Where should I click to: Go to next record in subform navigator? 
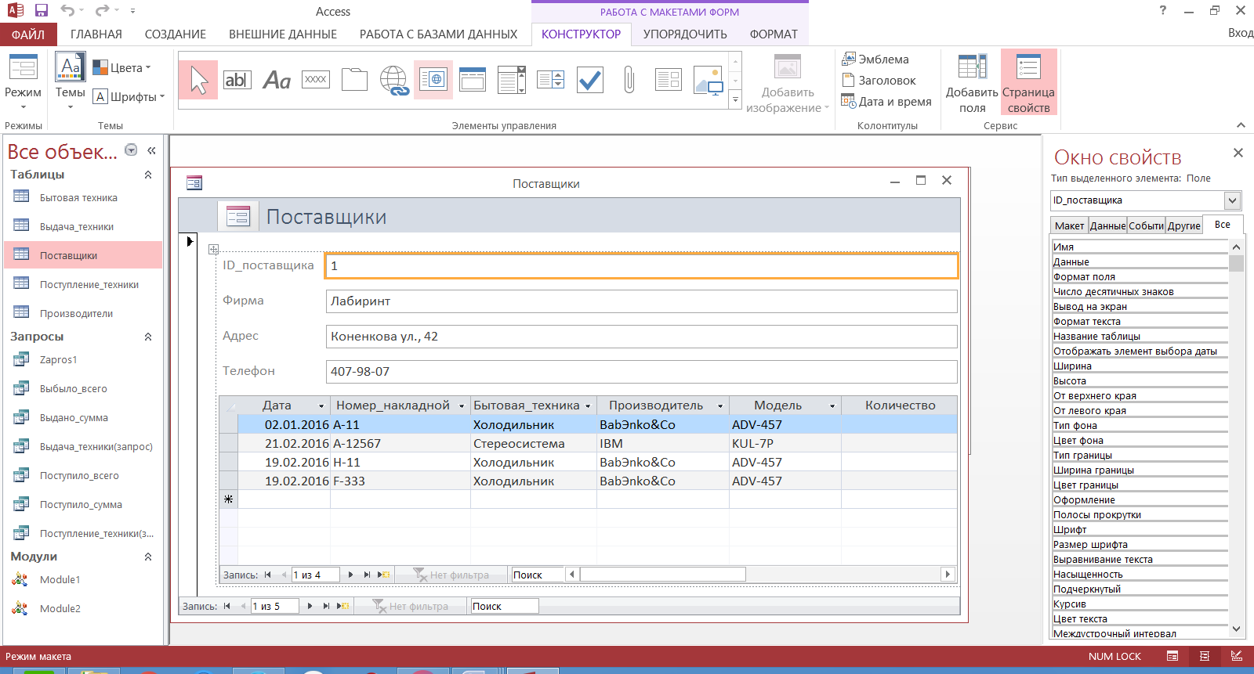pyautogui.click(x=350, y=575)
